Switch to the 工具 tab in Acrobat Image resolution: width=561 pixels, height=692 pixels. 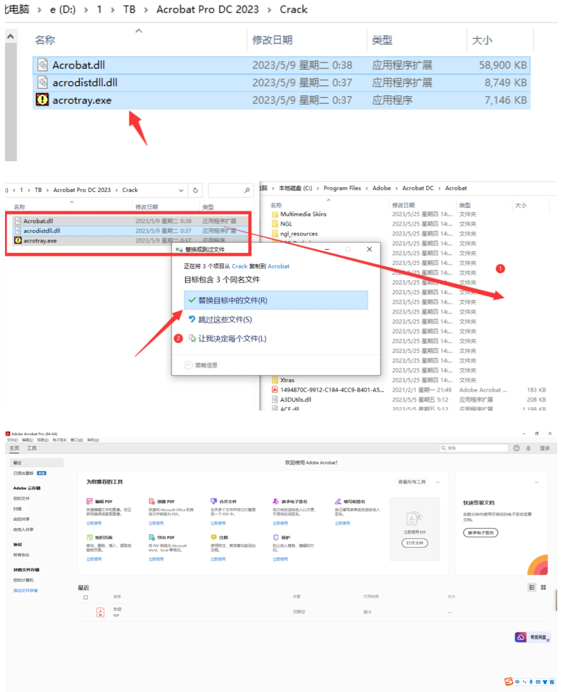tap(32, 448)
